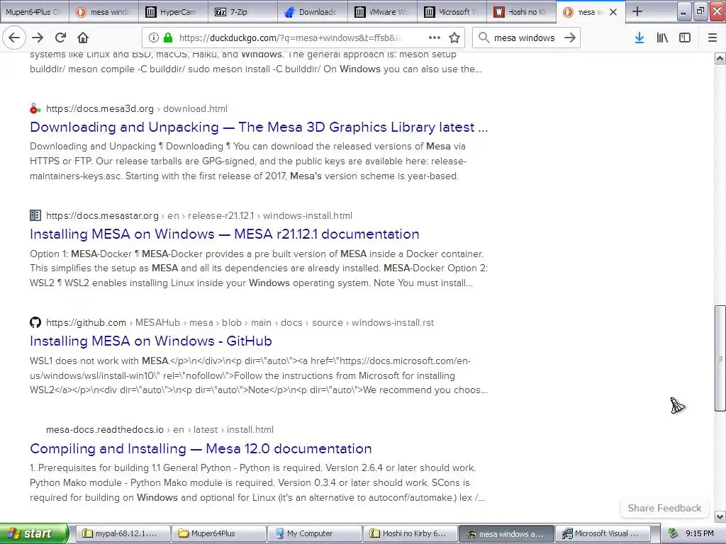Image resolution: width=726 pixels, height=544 pixels.
Task: Switch to the Mupen64Plus tab
Action: tap(35, 12)
